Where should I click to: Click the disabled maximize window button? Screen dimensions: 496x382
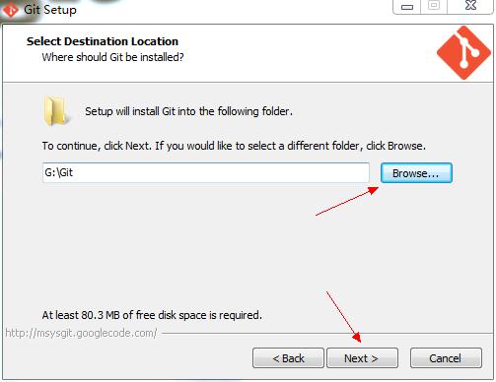pyautogui.click(x=434, y=6)
